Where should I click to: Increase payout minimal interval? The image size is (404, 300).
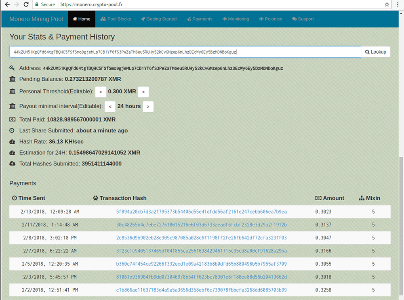[148, 107]
